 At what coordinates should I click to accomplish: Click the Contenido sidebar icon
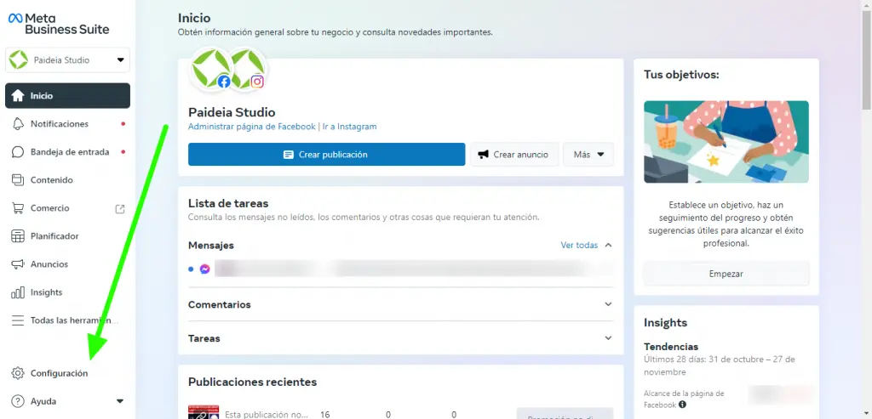pyautogui.click(x=18, y=180)
